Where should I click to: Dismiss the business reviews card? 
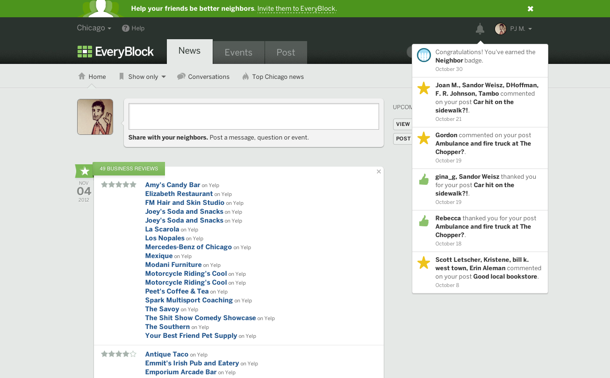click(379, 172)
